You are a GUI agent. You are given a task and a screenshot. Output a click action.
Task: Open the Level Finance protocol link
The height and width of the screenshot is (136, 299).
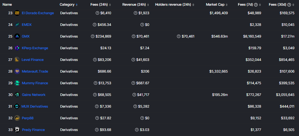coord(33,60)
